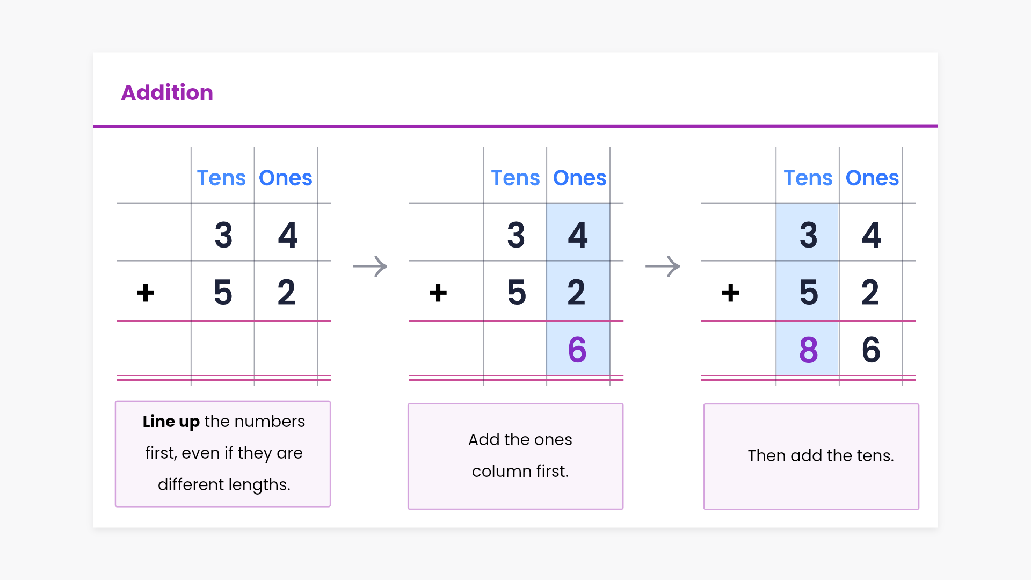The width and height of the screenshot is (1031, 580).
Task: Click the "Ones" header in the middle table
Action: (579, 178)
